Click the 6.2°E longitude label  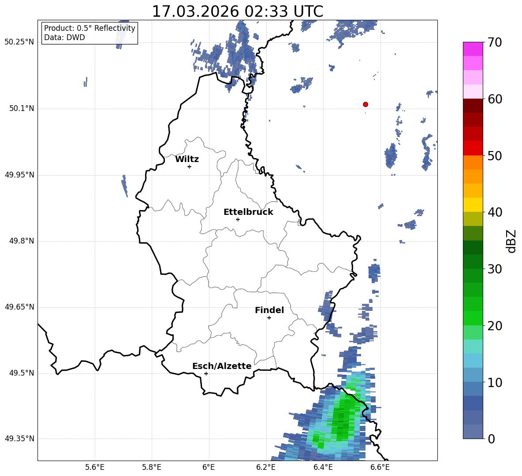(x=266, y=467)
